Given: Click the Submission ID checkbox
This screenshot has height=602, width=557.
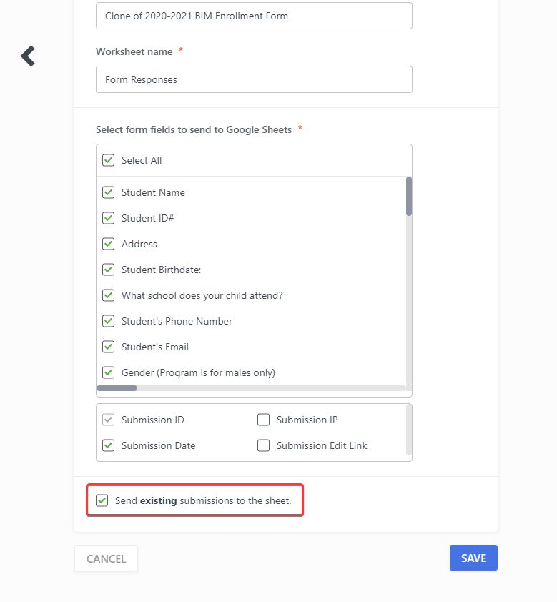Looking at the screenshot, I should [109, 420].
